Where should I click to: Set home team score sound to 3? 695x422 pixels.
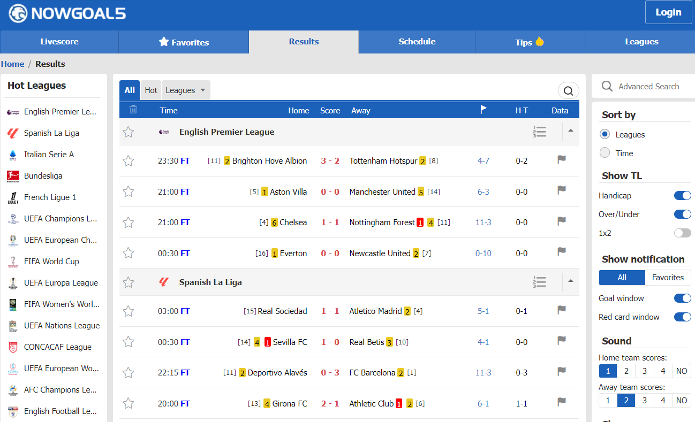click(644, 371)
